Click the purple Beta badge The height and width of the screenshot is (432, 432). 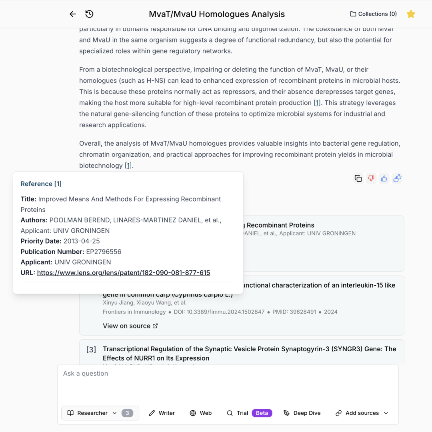tap(262, 413)
